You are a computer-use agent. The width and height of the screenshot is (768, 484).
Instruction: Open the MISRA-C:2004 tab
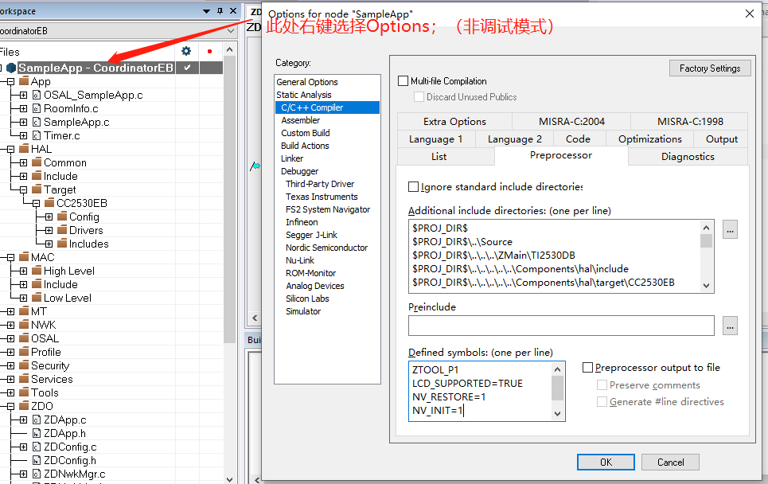[x=571, y=122]
